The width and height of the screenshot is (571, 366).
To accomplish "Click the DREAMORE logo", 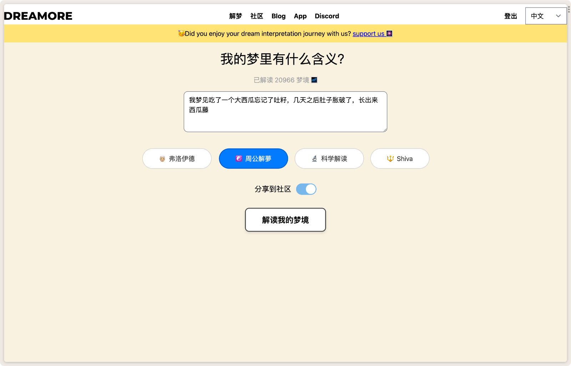I will tap(38, 16).
